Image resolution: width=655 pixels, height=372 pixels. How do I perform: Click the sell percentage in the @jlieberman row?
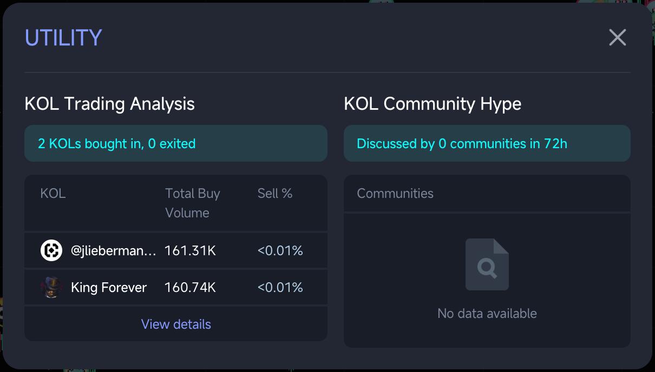pyautogui.click(x=280, y=250)
